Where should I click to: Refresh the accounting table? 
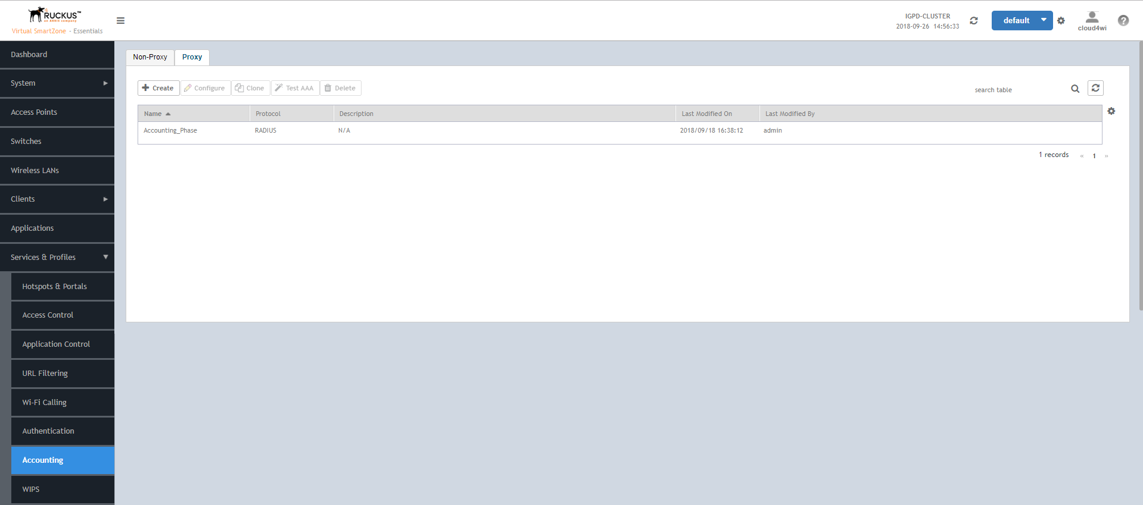[x=1095, y=88]
